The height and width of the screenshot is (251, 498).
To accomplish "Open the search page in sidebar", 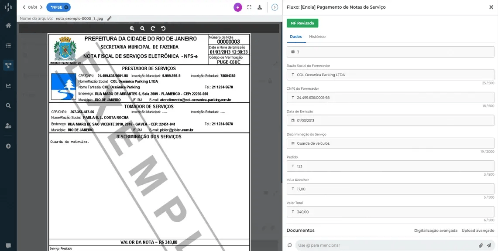I will point(8,105).
